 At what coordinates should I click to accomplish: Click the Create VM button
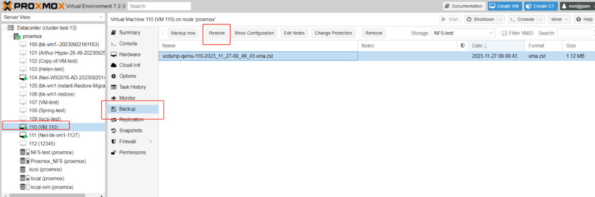click(x=505, y=6)
